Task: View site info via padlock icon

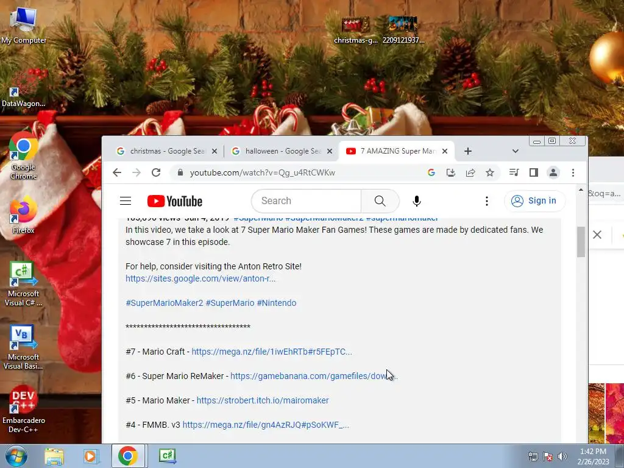Action: (180, 172)
